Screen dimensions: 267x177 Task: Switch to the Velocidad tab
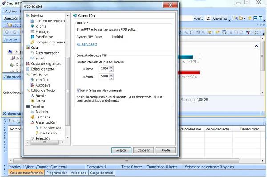tap(78, 173)
